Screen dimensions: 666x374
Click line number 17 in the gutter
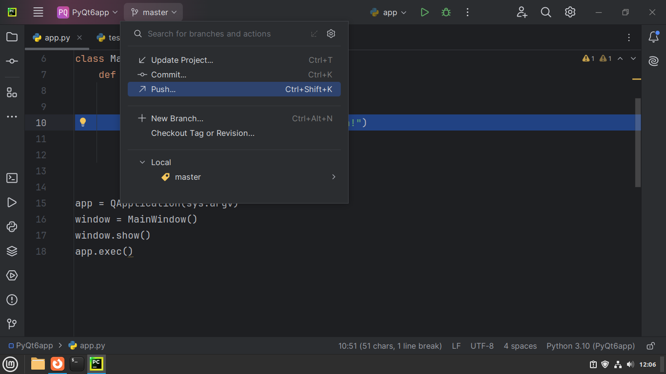(41, 235)
